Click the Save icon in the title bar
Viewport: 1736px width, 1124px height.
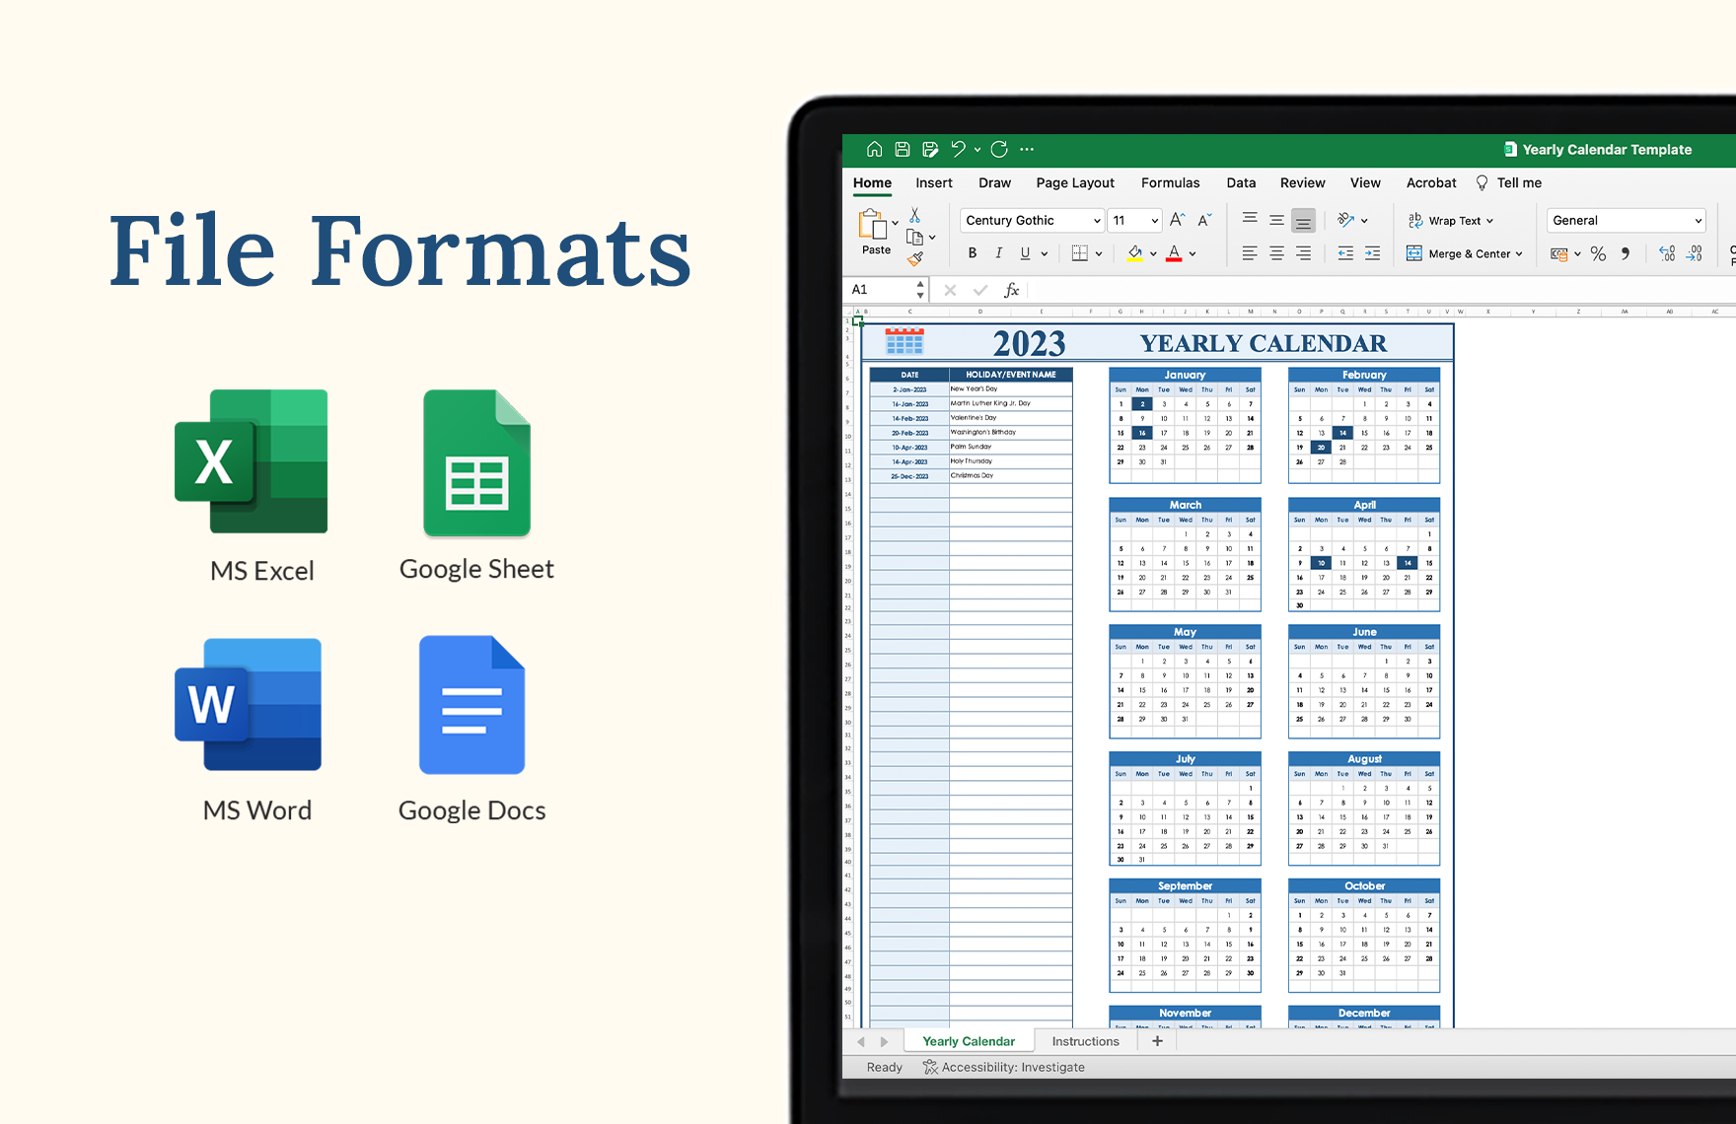pos(903,149)
